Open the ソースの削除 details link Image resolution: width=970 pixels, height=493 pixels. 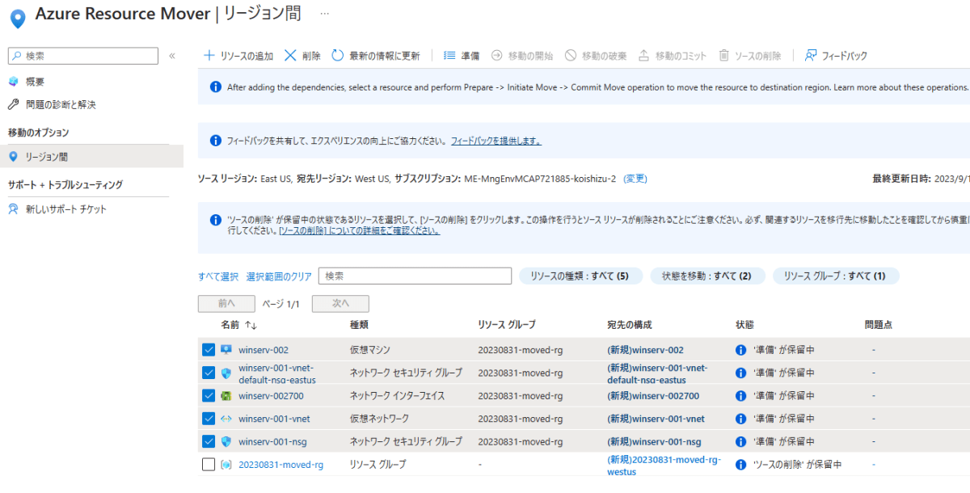(359, 230)
